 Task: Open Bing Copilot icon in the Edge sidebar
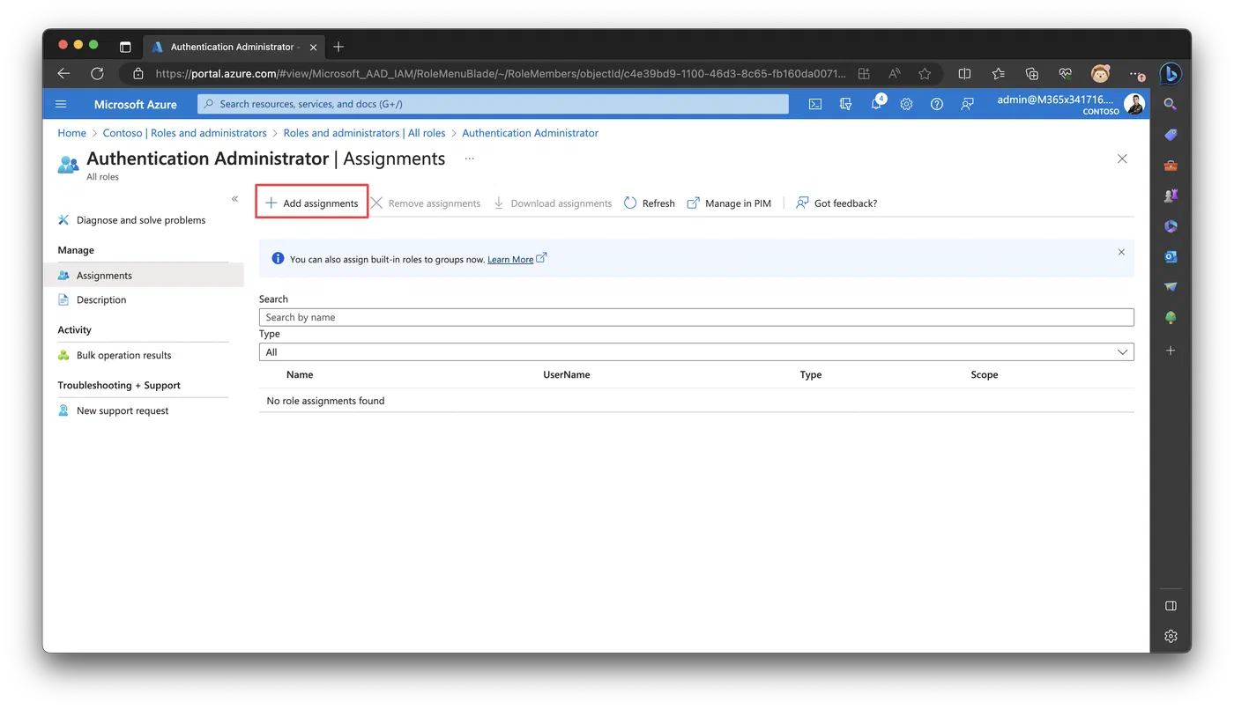[1171, 74]
